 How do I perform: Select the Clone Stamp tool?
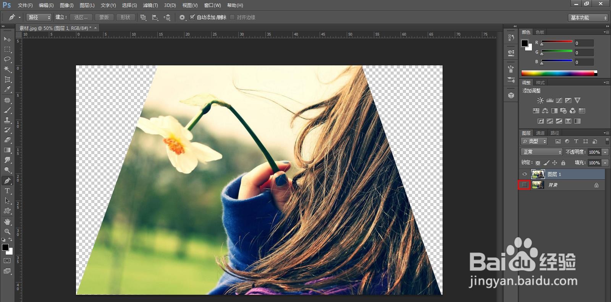(x=7, y=120)
